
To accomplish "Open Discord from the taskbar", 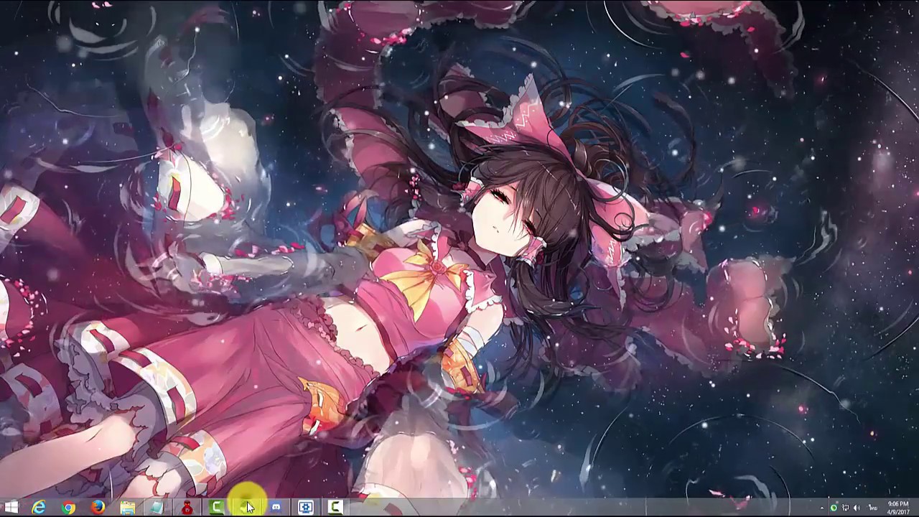I will pos(276,508).
